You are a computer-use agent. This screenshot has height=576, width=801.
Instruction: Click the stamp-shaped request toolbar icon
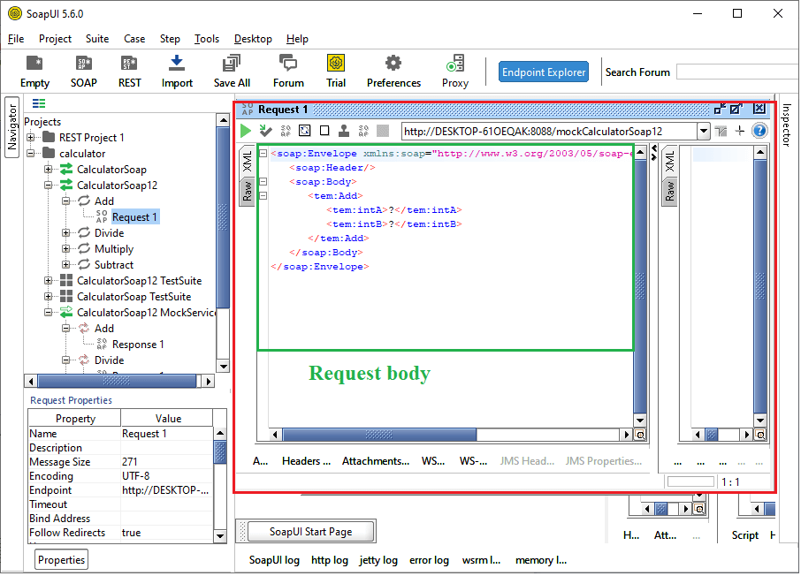344,132
